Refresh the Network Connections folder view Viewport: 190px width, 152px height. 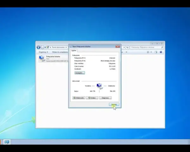[127, 47]
